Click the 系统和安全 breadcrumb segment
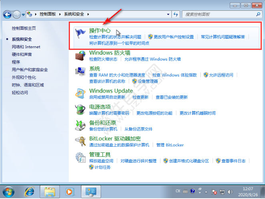 [x=74, y=14]
